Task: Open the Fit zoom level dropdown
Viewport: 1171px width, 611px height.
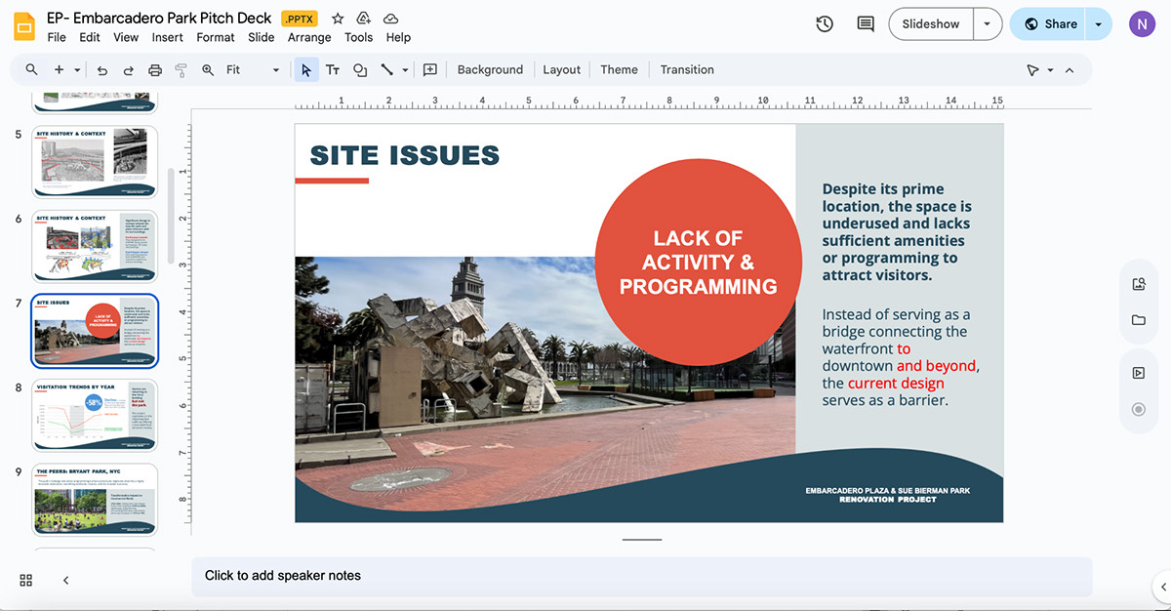Action: (x=253, y=70)
